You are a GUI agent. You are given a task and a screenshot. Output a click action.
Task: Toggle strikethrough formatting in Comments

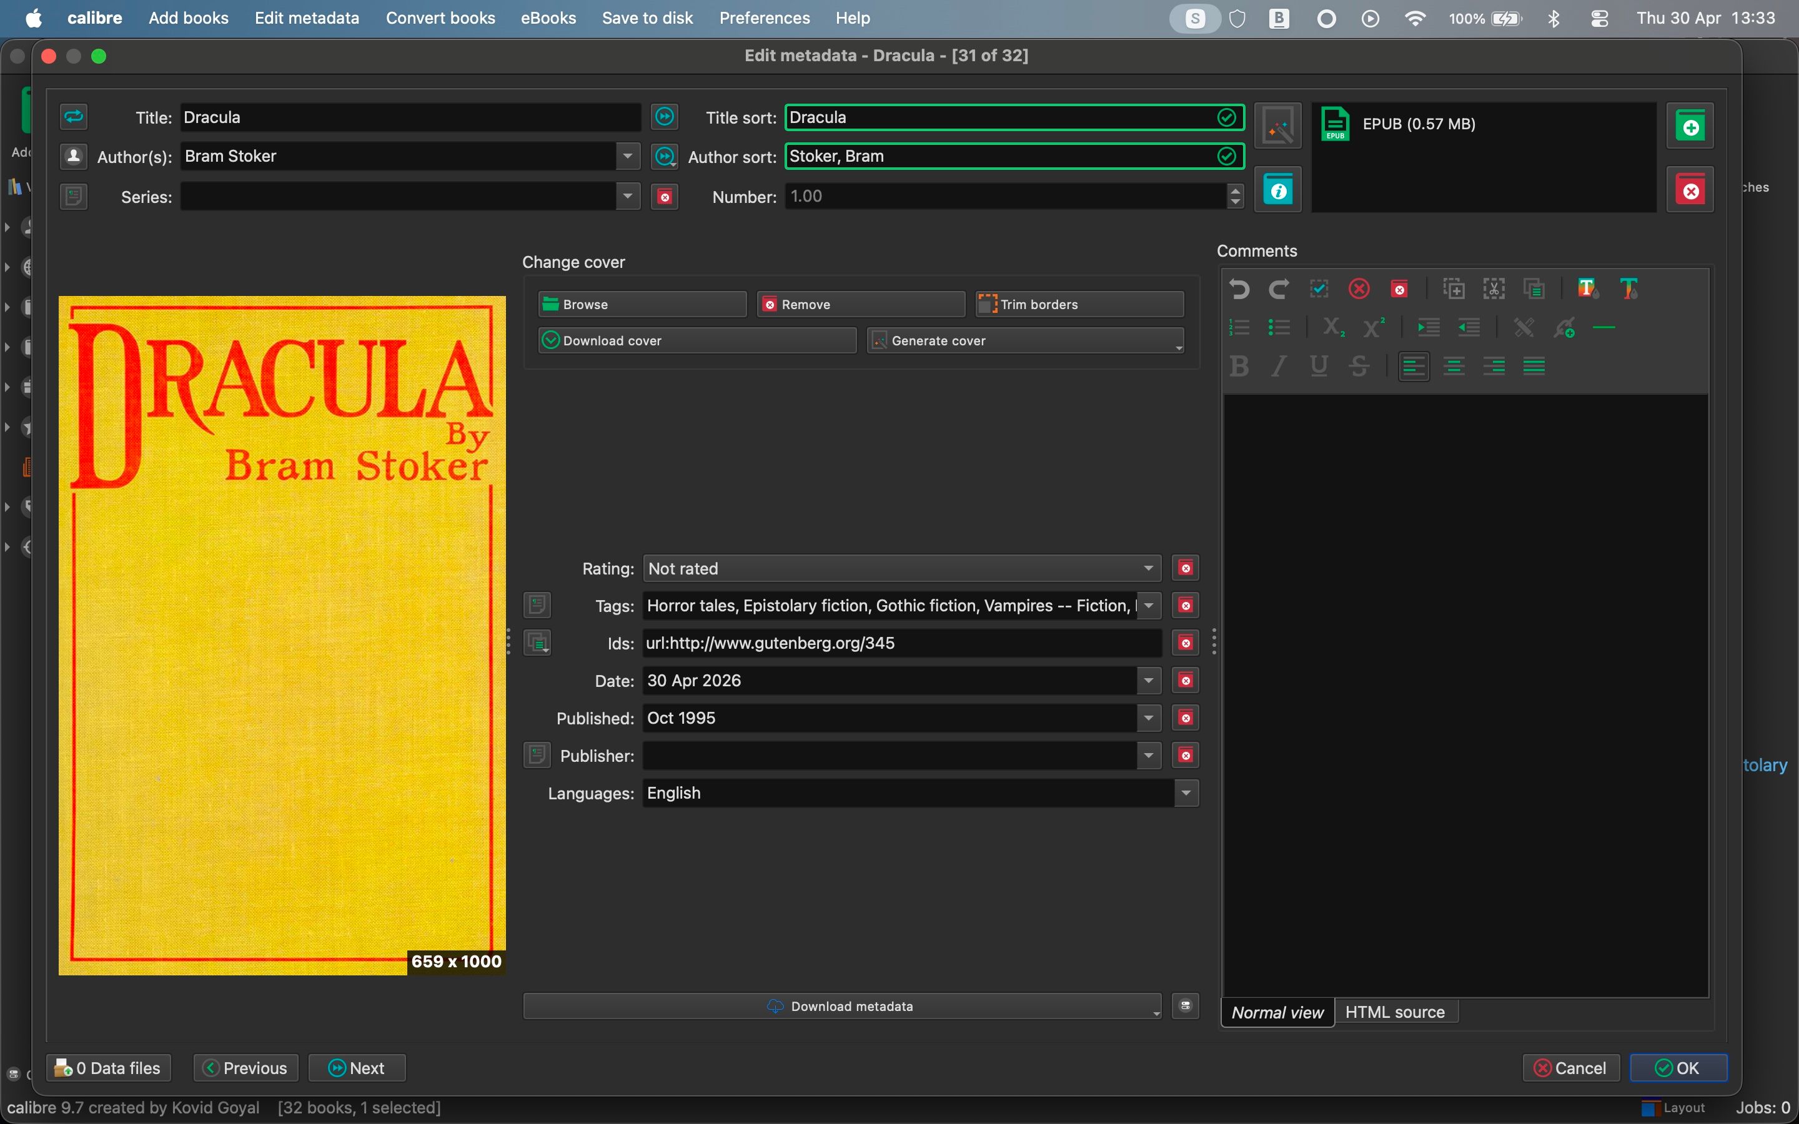click(1360, 366)
